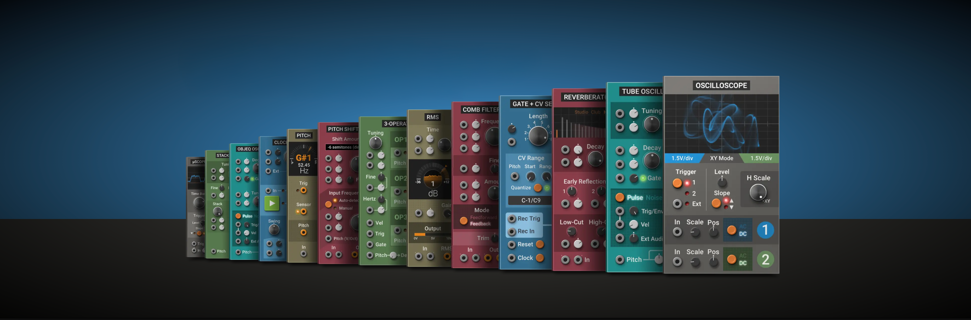Click oscilloscope channel 2 green badge
The height and width of the screenshot is (320, 971).
765,260
